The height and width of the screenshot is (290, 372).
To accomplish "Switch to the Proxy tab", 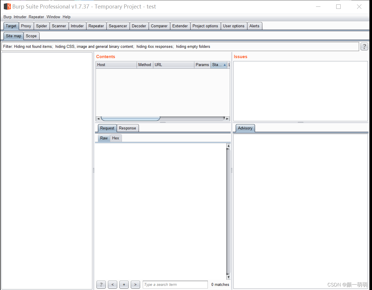I will pos(26,26).
